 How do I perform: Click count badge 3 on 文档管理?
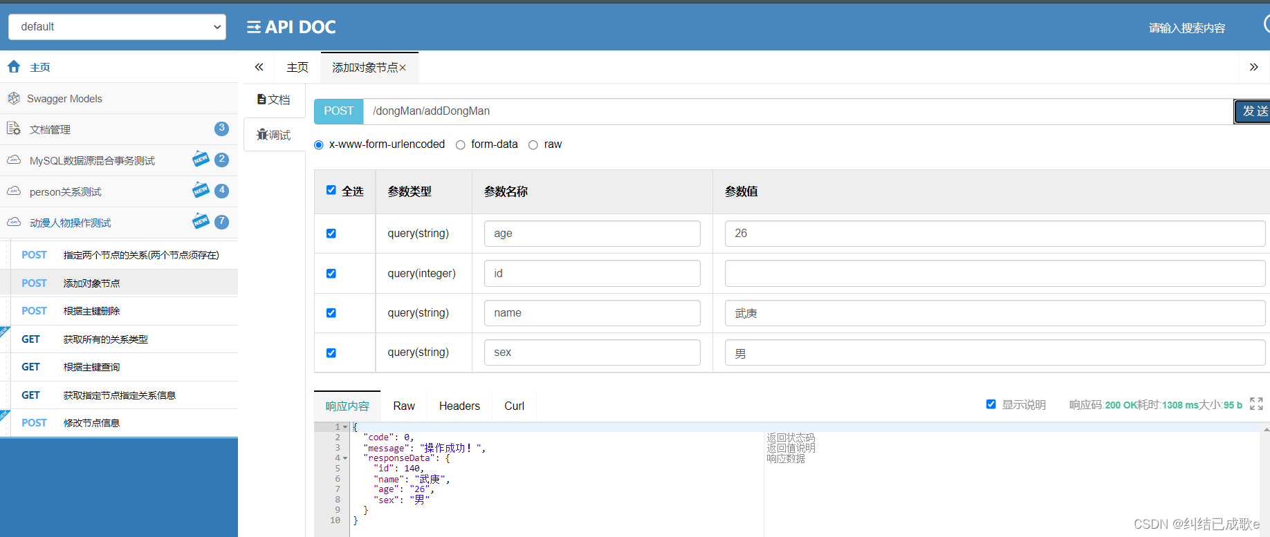(x=221, y=128)
